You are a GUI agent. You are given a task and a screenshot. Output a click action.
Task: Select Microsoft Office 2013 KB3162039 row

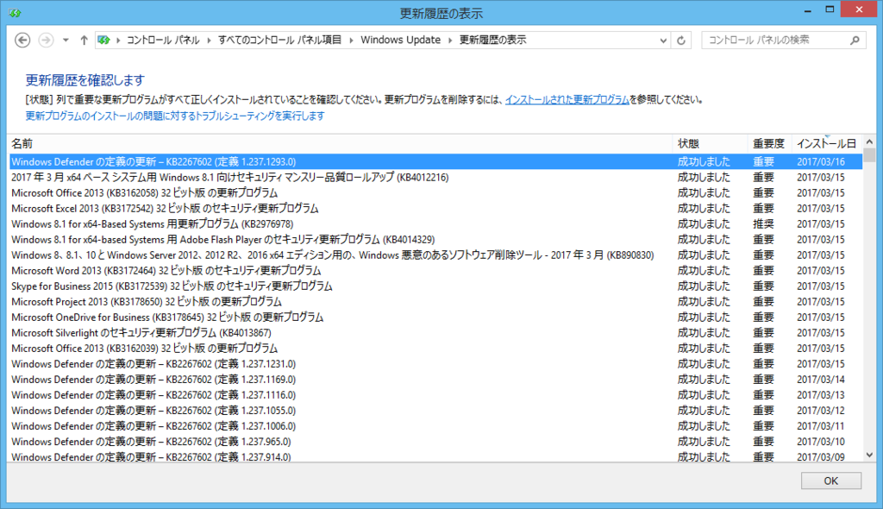[x=435, y=349]
